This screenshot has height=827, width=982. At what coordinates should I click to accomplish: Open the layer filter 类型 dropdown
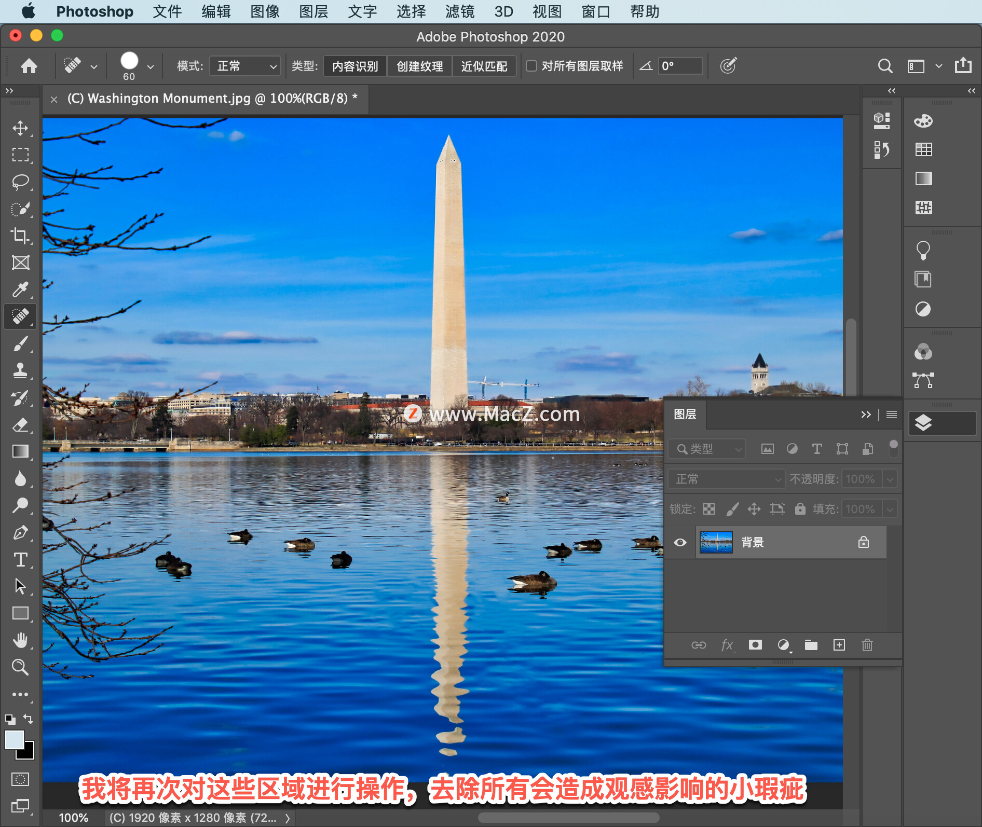pyautogui.click(x=707, y=449)
